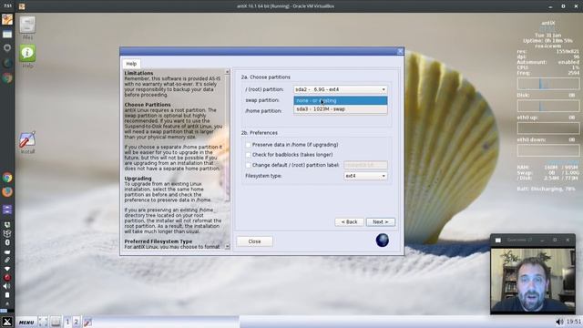583x328 pixels.
Task: Open the / (root) partition dropdown
Action: [x=340, y=89]
